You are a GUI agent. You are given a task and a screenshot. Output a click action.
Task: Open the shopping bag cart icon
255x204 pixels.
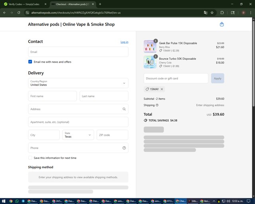pos(222,24)
